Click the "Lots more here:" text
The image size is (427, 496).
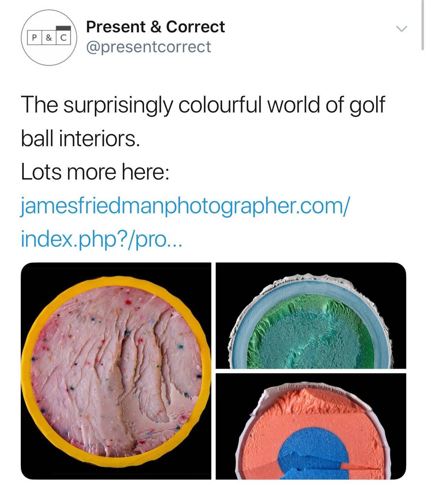95,172
